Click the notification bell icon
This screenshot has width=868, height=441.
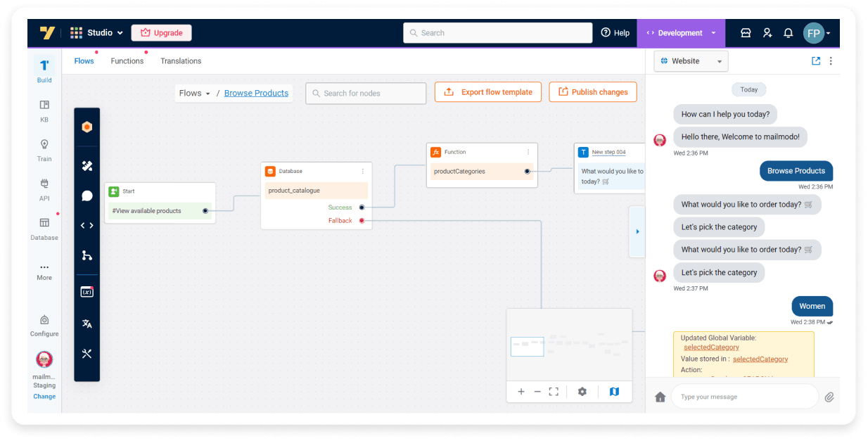pyautogui.click(x=788, y=32)
